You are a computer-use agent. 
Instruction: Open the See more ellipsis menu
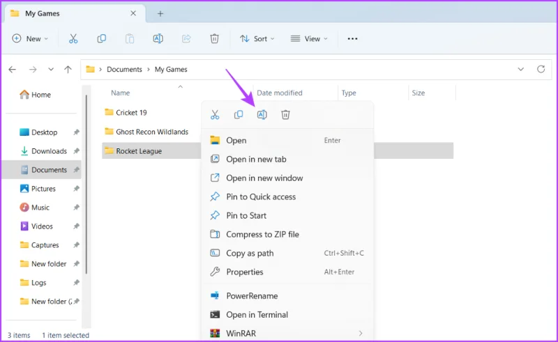tap(352, 39)
